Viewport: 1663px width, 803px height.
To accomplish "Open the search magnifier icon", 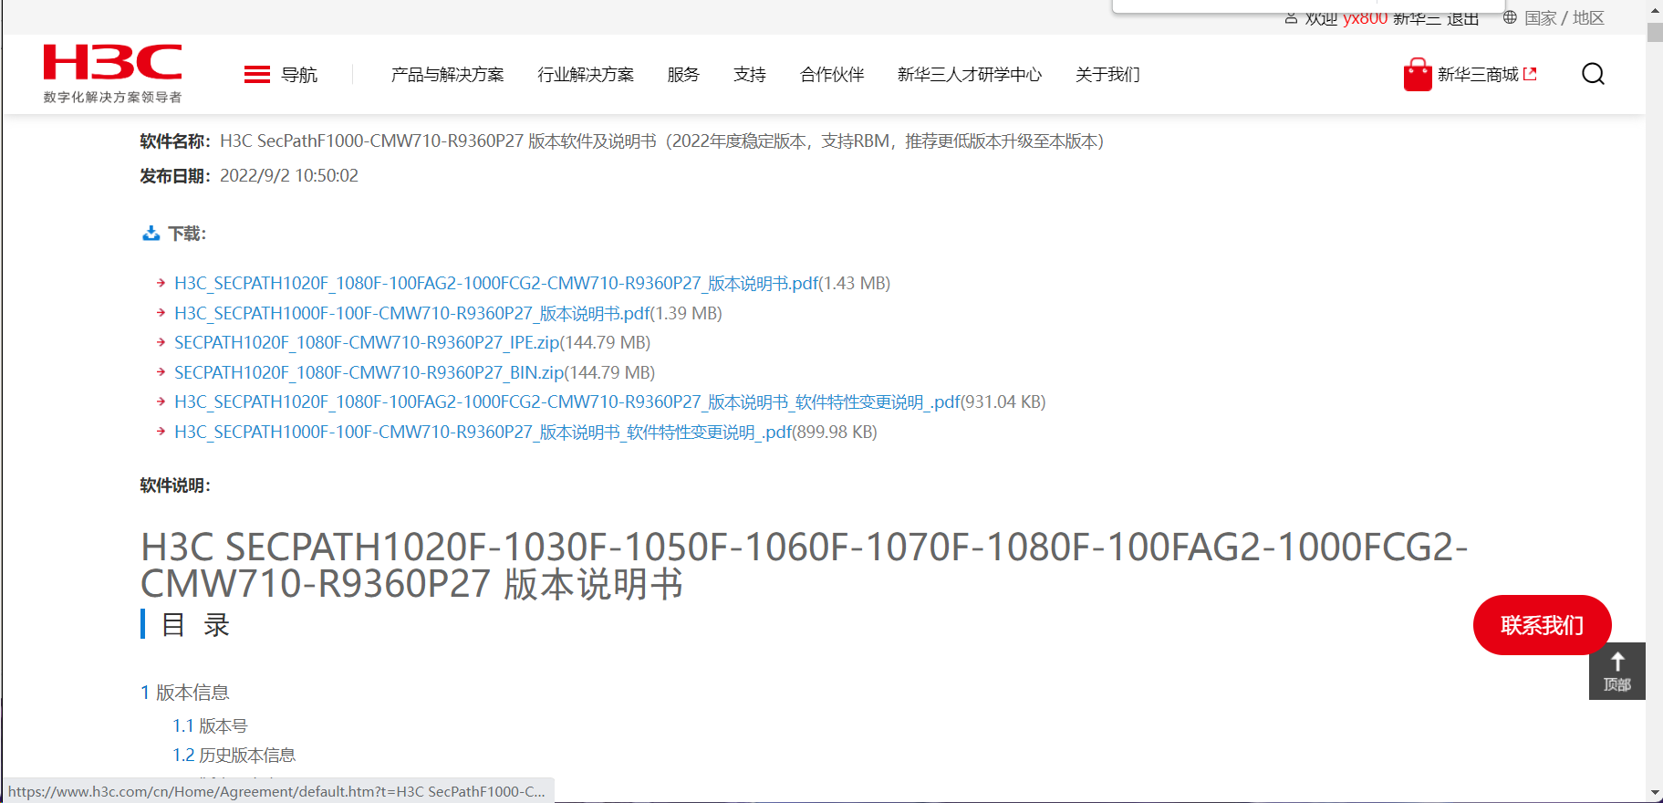I will tap(1593, 74).
